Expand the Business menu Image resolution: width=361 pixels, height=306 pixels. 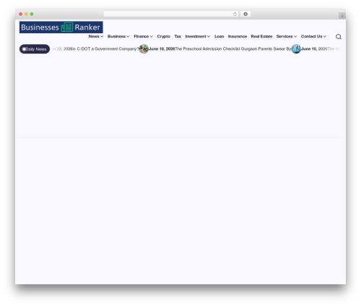coord(118,36)
